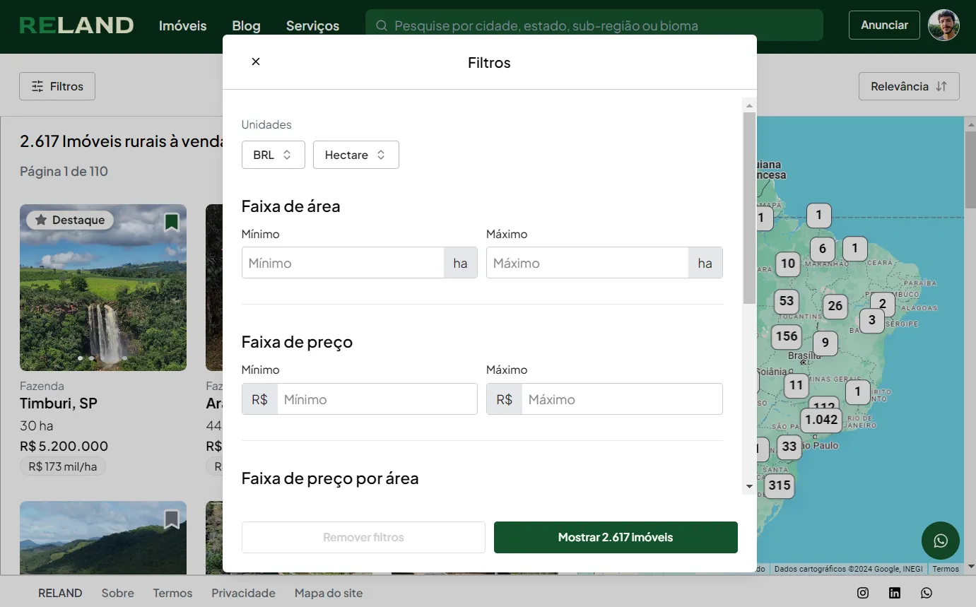Open the Sobre footer link
This screenshot has height=607, width=976.
coord(117,593)
